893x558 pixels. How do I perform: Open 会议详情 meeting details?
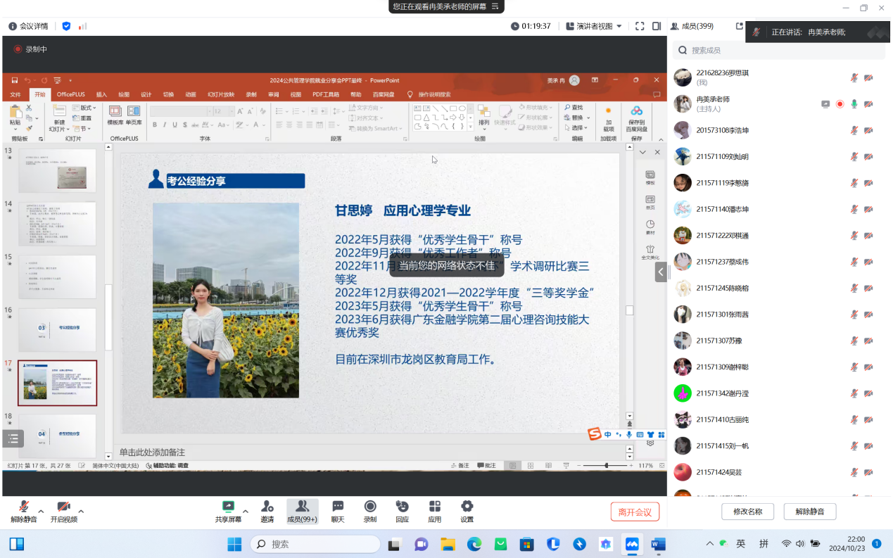pyautogui.click(x=28, y=26)
